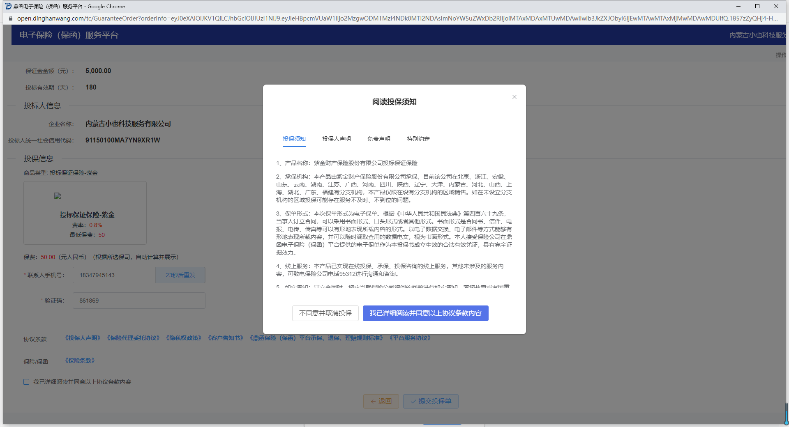Click 不同意并取消投保 button
The height and width of the screenshot is (427, 789).
(325, 313)
